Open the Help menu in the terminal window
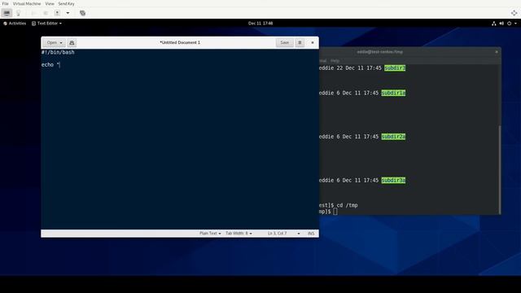Image resolution: width=521 pixels, height=293 pixels. (335, 61)
